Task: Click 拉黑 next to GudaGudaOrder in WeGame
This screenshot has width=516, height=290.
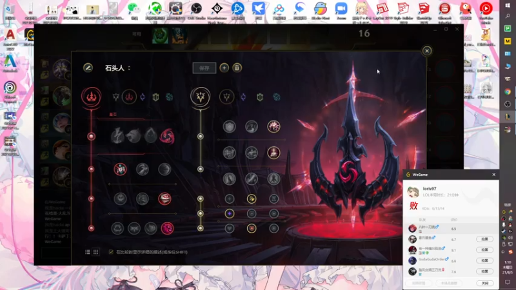Action: (484, 261)
